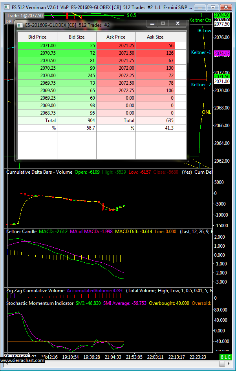Close the 512 Trades #2 depth window
Screen dimensions: 236x371
point(178,23)
